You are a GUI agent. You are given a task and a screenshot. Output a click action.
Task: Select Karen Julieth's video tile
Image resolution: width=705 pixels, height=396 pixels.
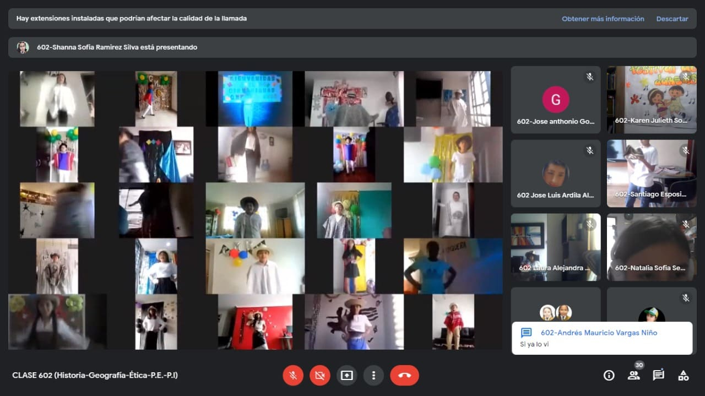click(651, 100)
